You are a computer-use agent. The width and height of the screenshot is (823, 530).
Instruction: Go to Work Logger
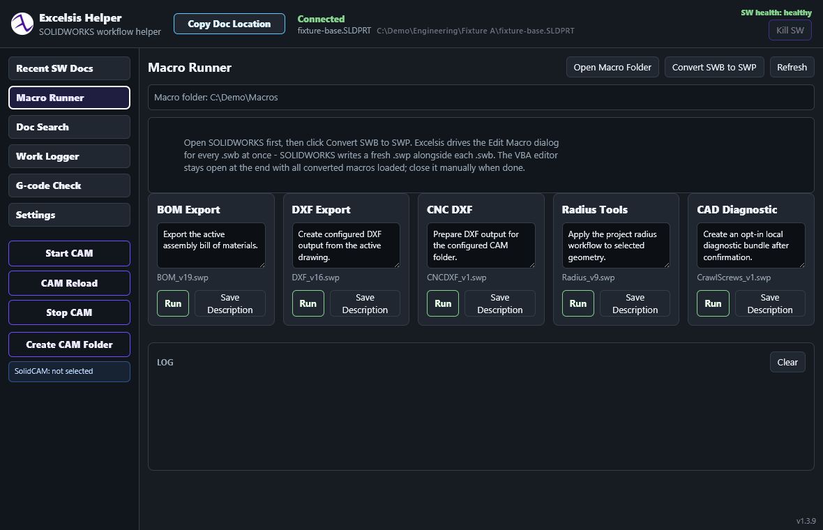click(x=69, y=156)
